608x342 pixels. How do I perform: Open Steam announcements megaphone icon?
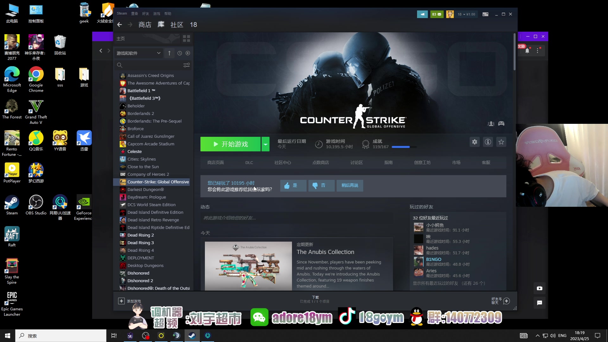pos(422,14)
